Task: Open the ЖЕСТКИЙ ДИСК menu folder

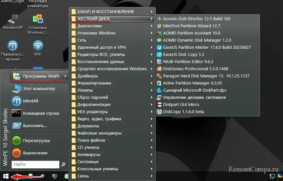Action: pos(112,19)
